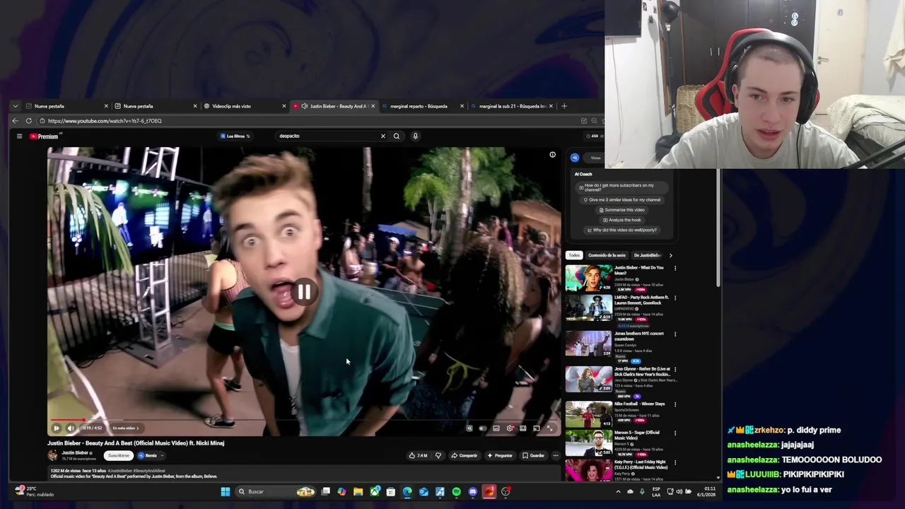
Task: Enter fullscreen in the video player
Action: 550,428
